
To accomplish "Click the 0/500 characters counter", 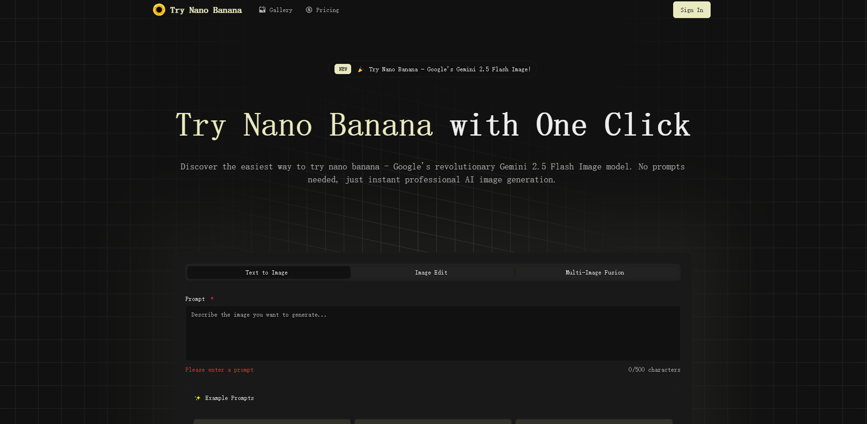I will (x=654, y=369).
